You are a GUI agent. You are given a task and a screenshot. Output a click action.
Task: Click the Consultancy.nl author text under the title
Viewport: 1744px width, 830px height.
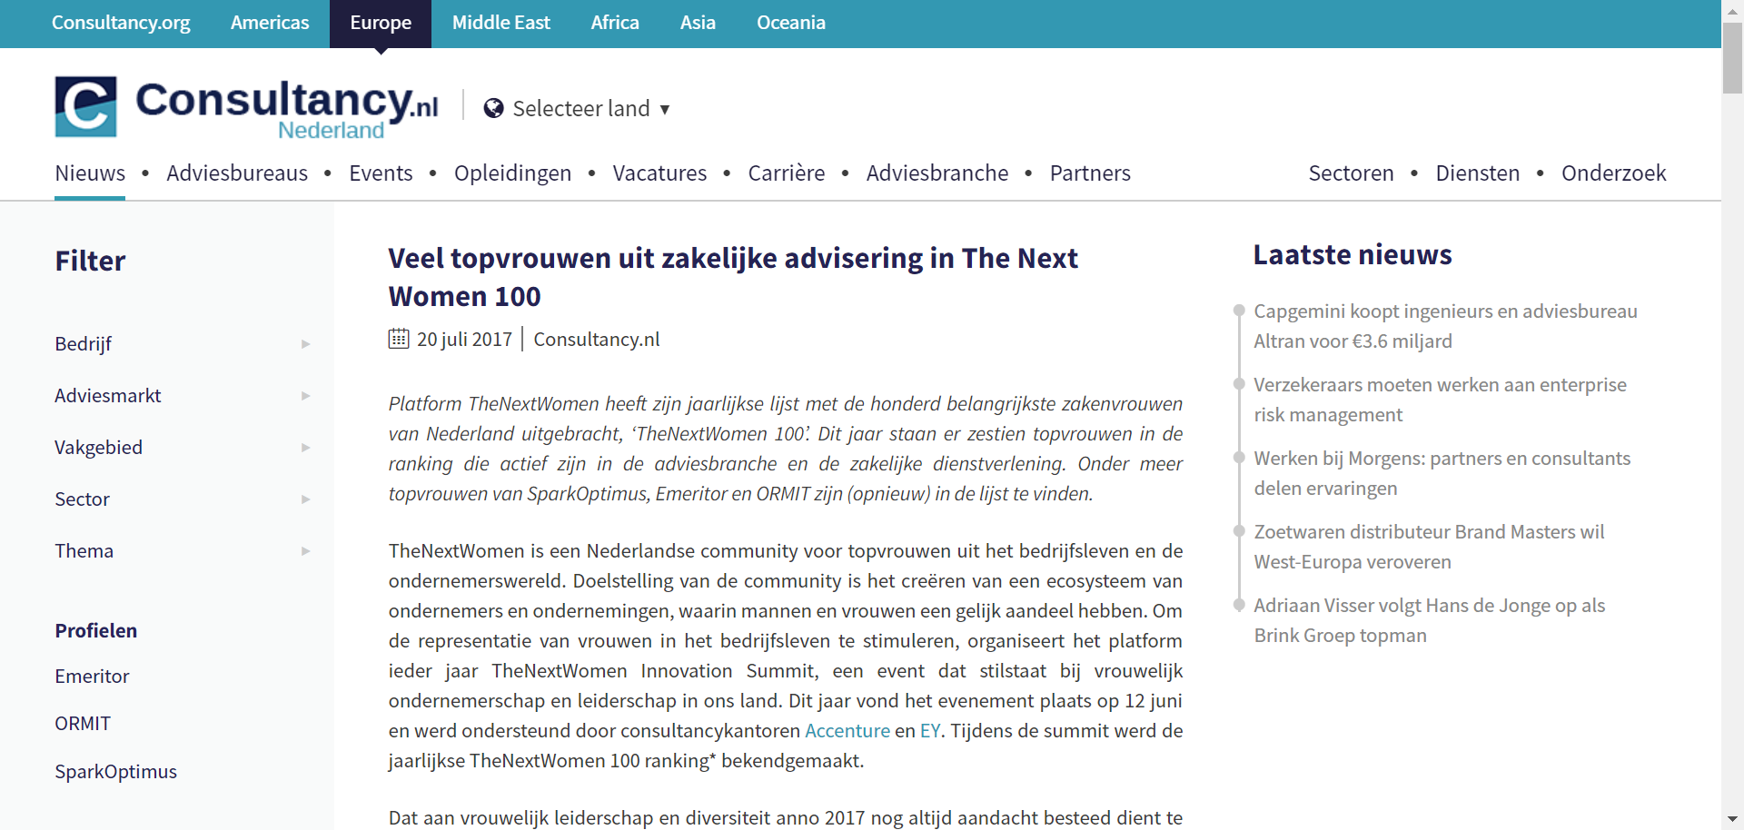[x=597, y=340]
